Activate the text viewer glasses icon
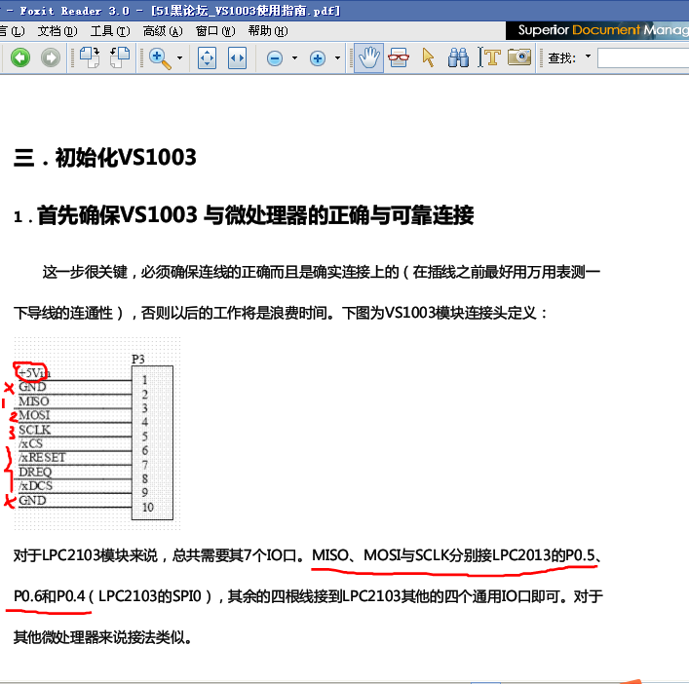The image size is (689, 684). pos(399,57)
